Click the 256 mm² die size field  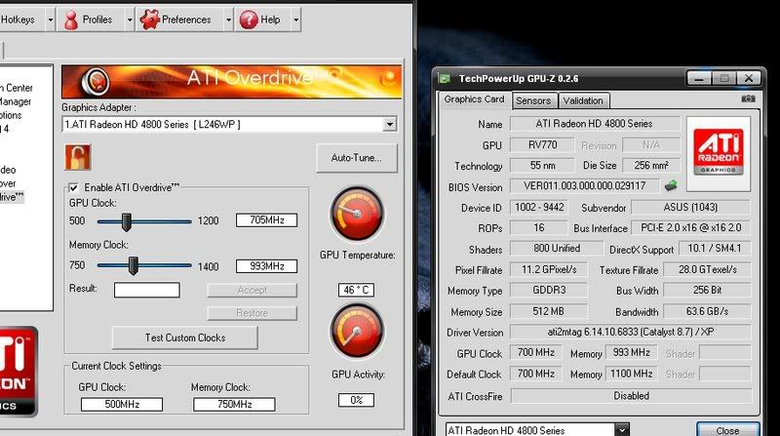pyautogui.click(x=651, y=165)
